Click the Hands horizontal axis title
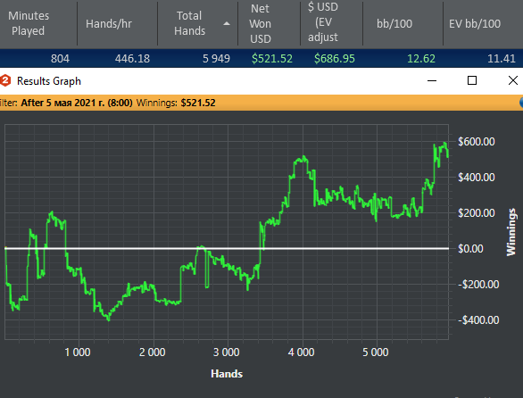 click(227, 374)
